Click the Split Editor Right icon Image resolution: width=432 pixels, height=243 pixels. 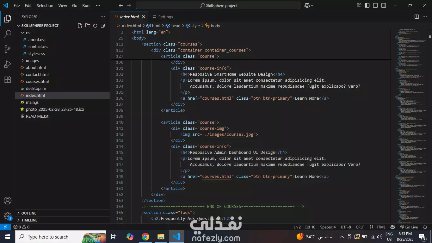click(417, 17)
